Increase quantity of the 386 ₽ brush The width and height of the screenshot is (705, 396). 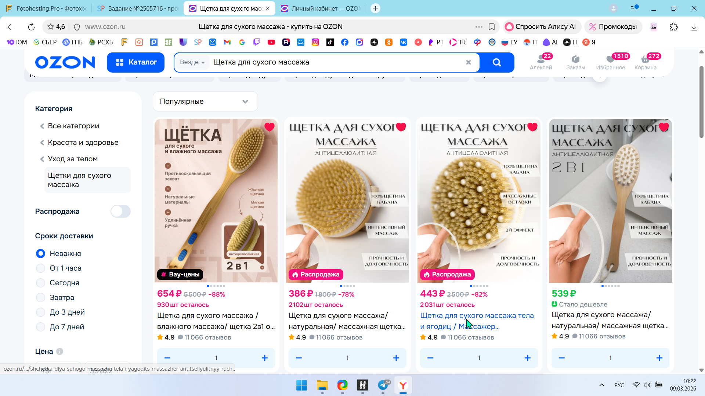(x=396, y=358)
